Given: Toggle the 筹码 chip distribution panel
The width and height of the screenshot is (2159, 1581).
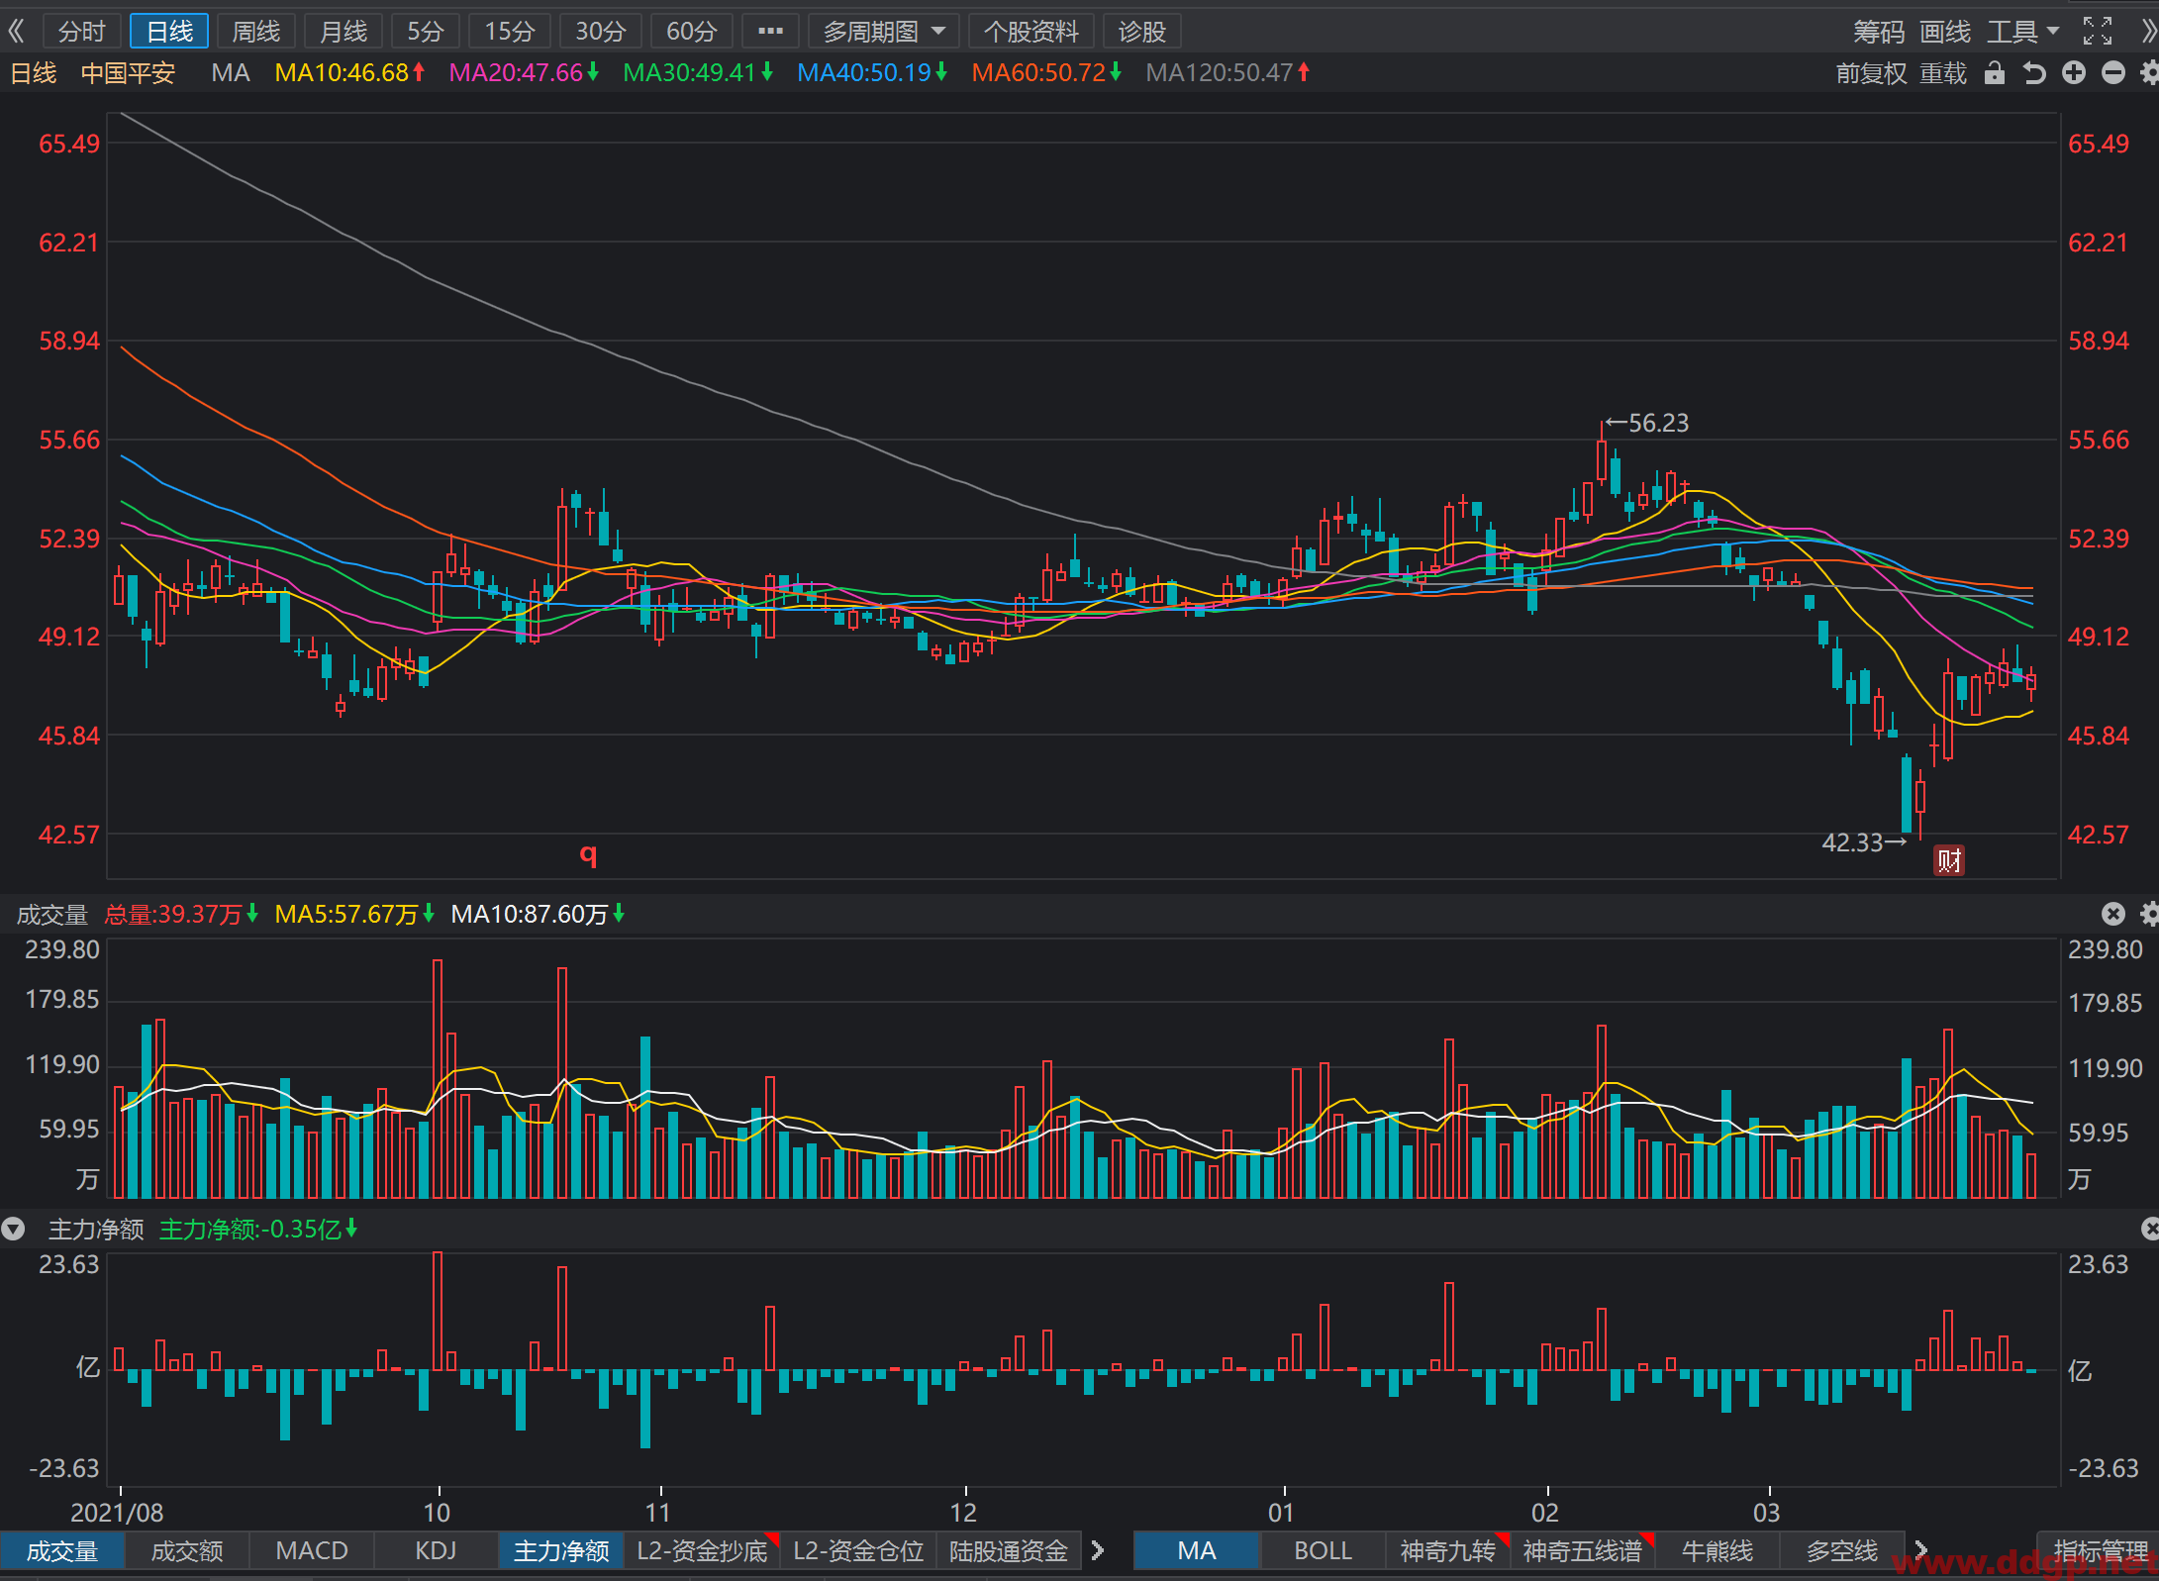Looking at the screenshot, I should point(1879,32).
